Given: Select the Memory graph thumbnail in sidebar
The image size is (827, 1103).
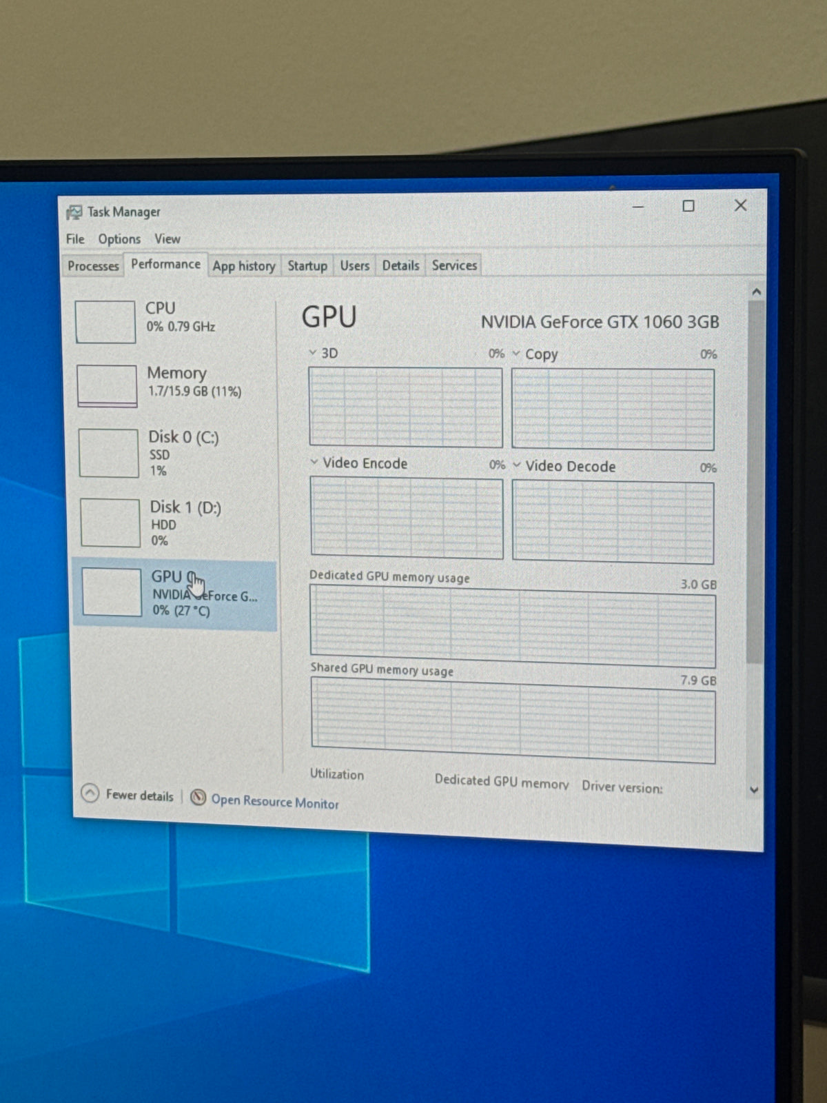Looking at the screenshot, I should pyautogui.click(x=107, y=385).
